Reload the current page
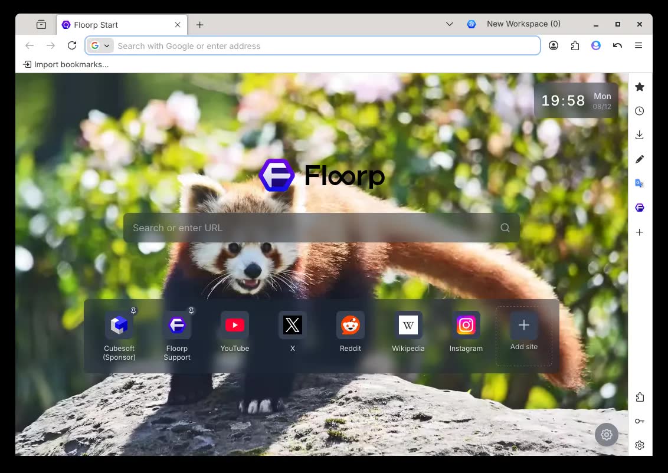 tap(72, 45)
